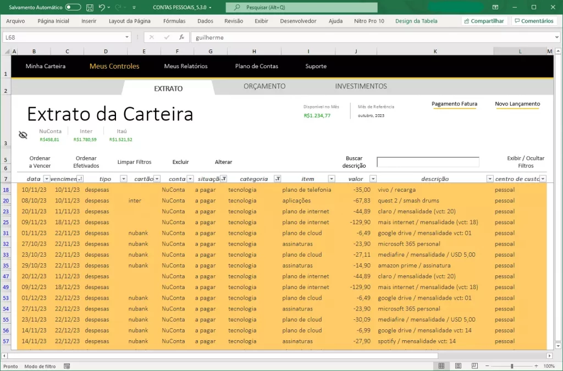This screenshot has width=563, height=371.
Task: Select Normal view icon in status bar
Action: [441, 366]
